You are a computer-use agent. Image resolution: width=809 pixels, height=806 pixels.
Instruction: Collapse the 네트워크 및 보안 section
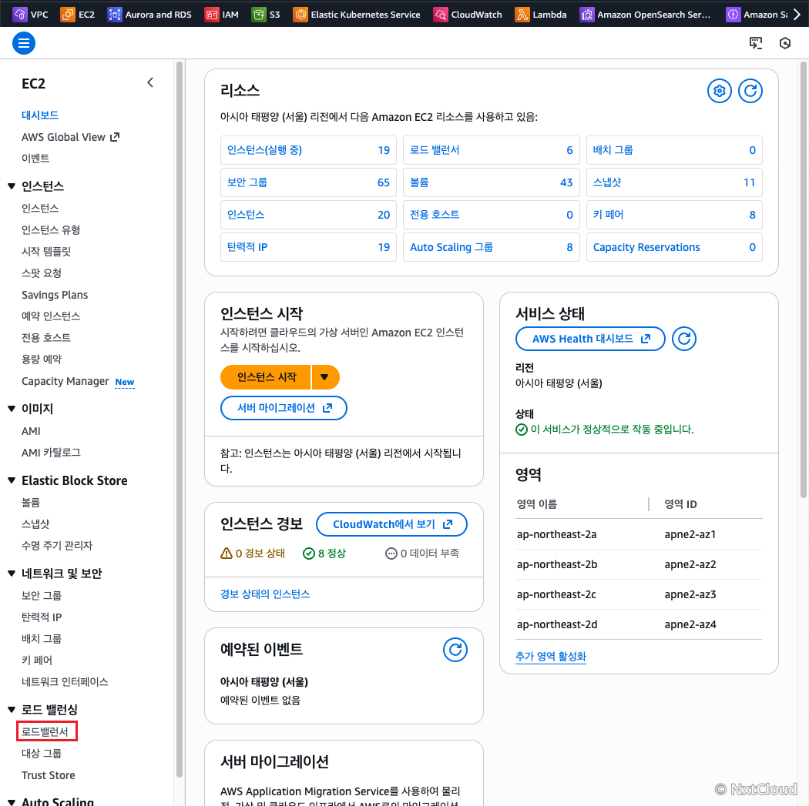tap(12, 573)
